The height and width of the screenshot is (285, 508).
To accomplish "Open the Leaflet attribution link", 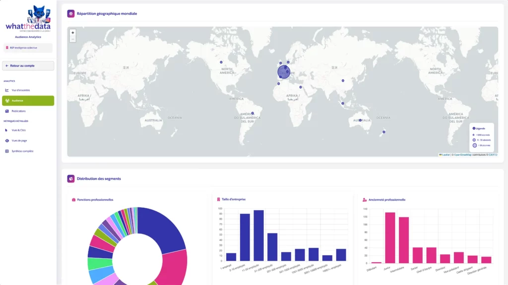I will point(445,155).
